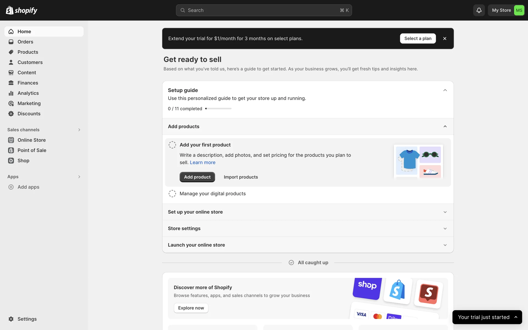Open the Customers sidebar menu item
Image resolution: width=528 pixels, height=330 pixels.
[x=30, y=62]
